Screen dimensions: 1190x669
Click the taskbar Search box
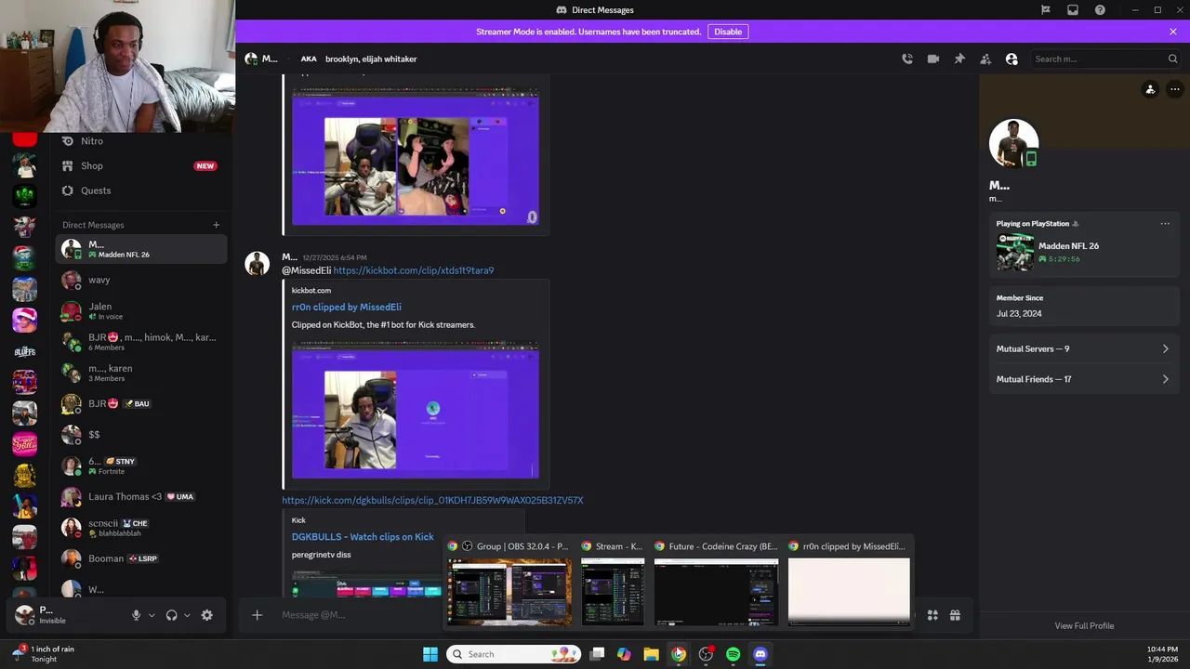coord(514,654)
